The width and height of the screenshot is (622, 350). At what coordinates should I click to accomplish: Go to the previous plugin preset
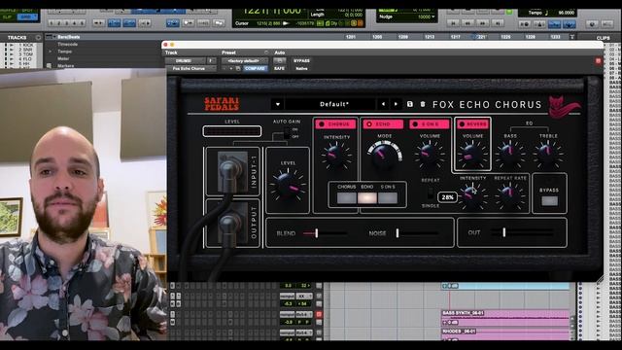tap(383, 104)
